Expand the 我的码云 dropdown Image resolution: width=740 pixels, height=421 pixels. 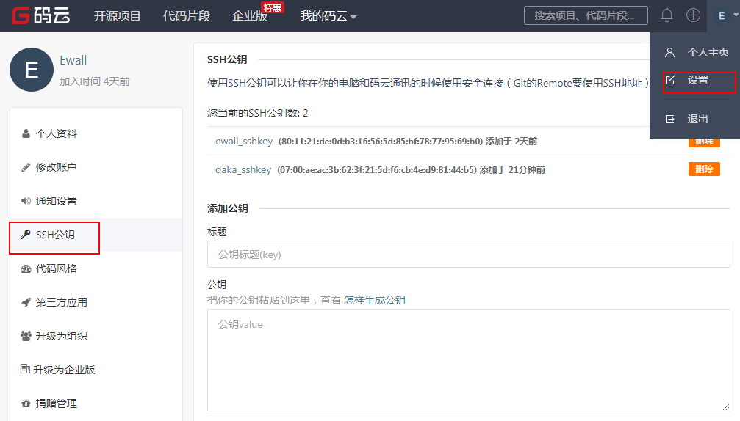click(x=328, y=16)
